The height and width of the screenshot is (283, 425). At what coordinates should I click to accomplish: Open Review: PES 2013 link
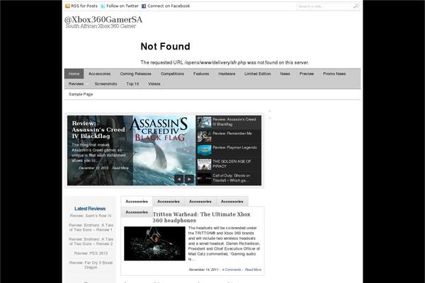point(91,253)
